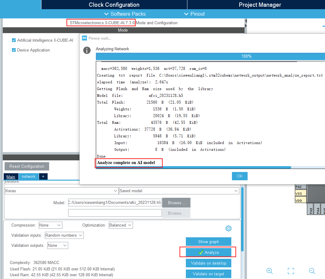Open the Optimization Balanced dropdown
325x279 pixels.
pos(121,225)
